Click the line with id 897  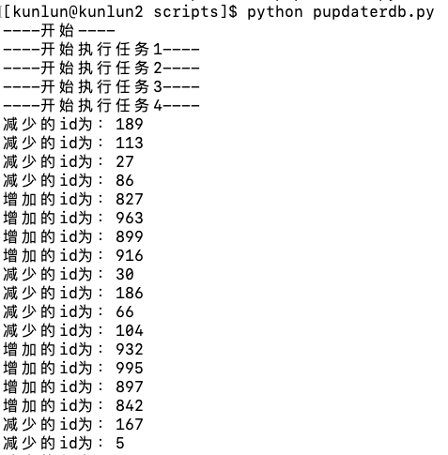(x=73, y=387)
